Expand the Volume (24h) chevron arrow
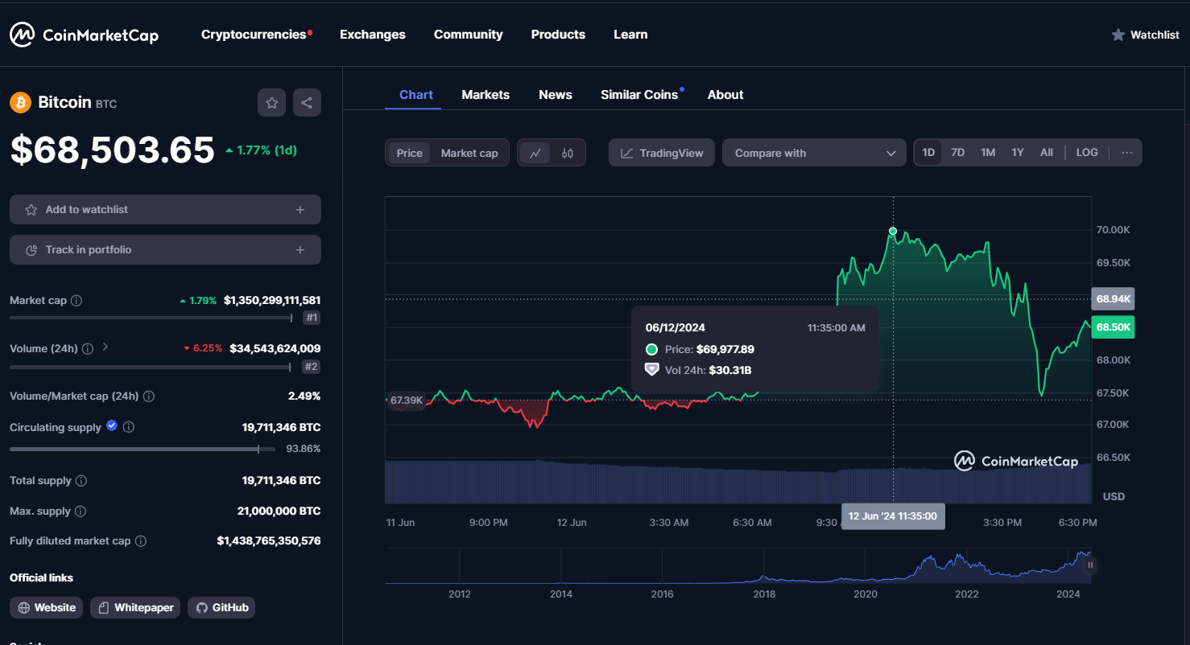 tap(105, 347)
